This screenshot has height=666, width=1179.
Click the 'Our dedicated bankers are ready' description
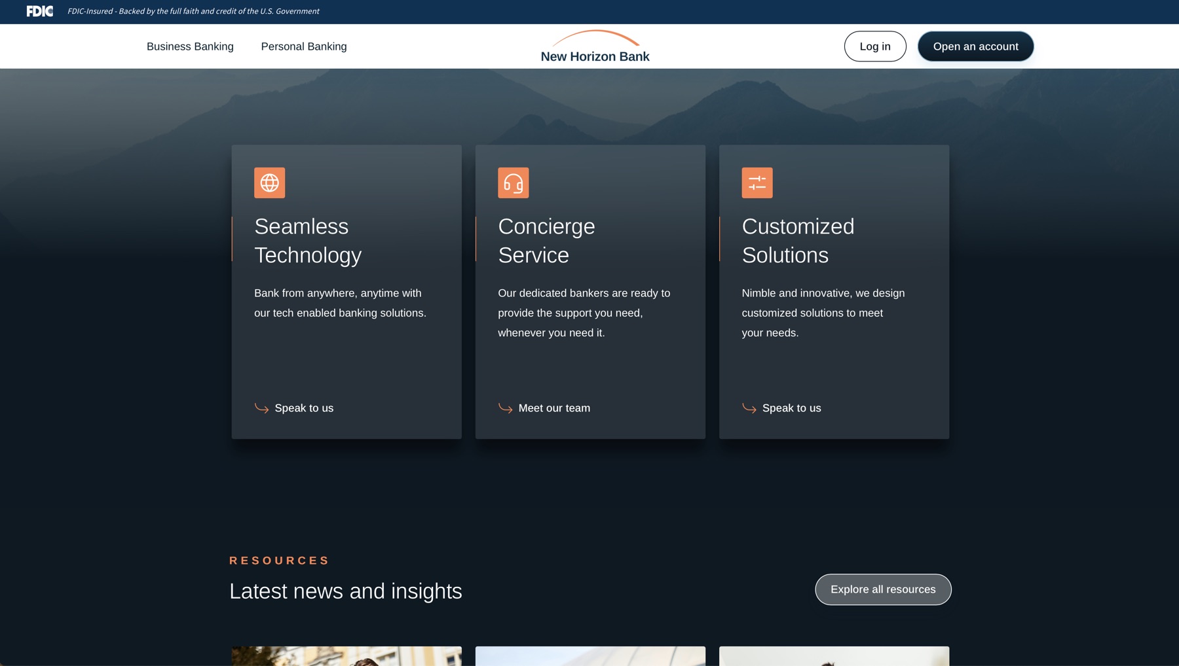[584, 313]
